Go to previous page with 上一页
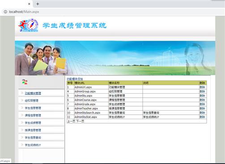 click(x=71, y=121)
